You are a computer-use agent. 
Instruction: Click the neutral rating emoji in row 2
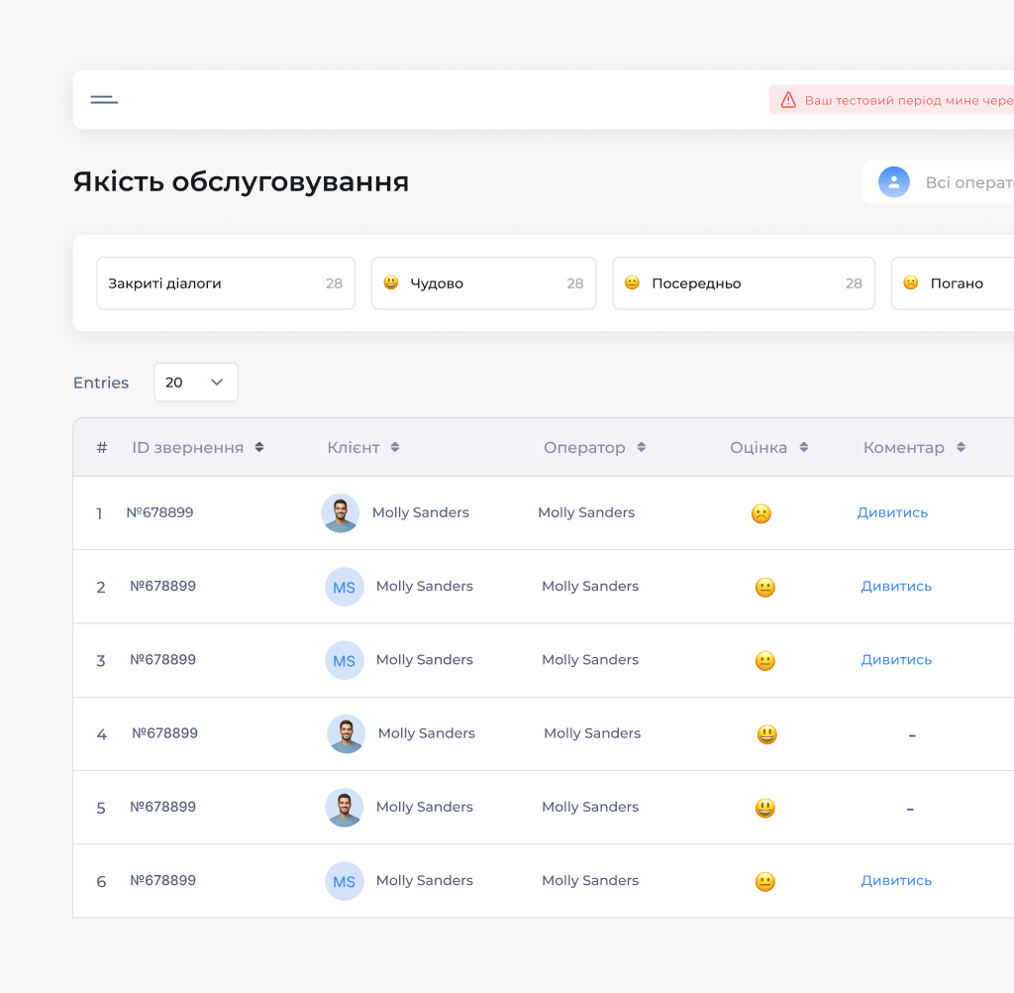click(765, 587)
